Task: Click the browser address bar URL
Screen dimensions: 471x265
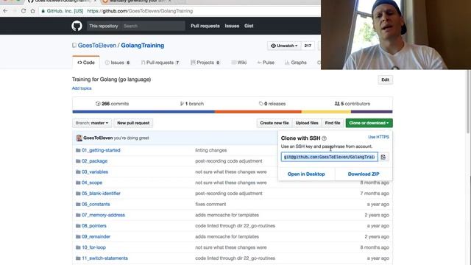Action: pyautogui.click(x=140, y=11)
